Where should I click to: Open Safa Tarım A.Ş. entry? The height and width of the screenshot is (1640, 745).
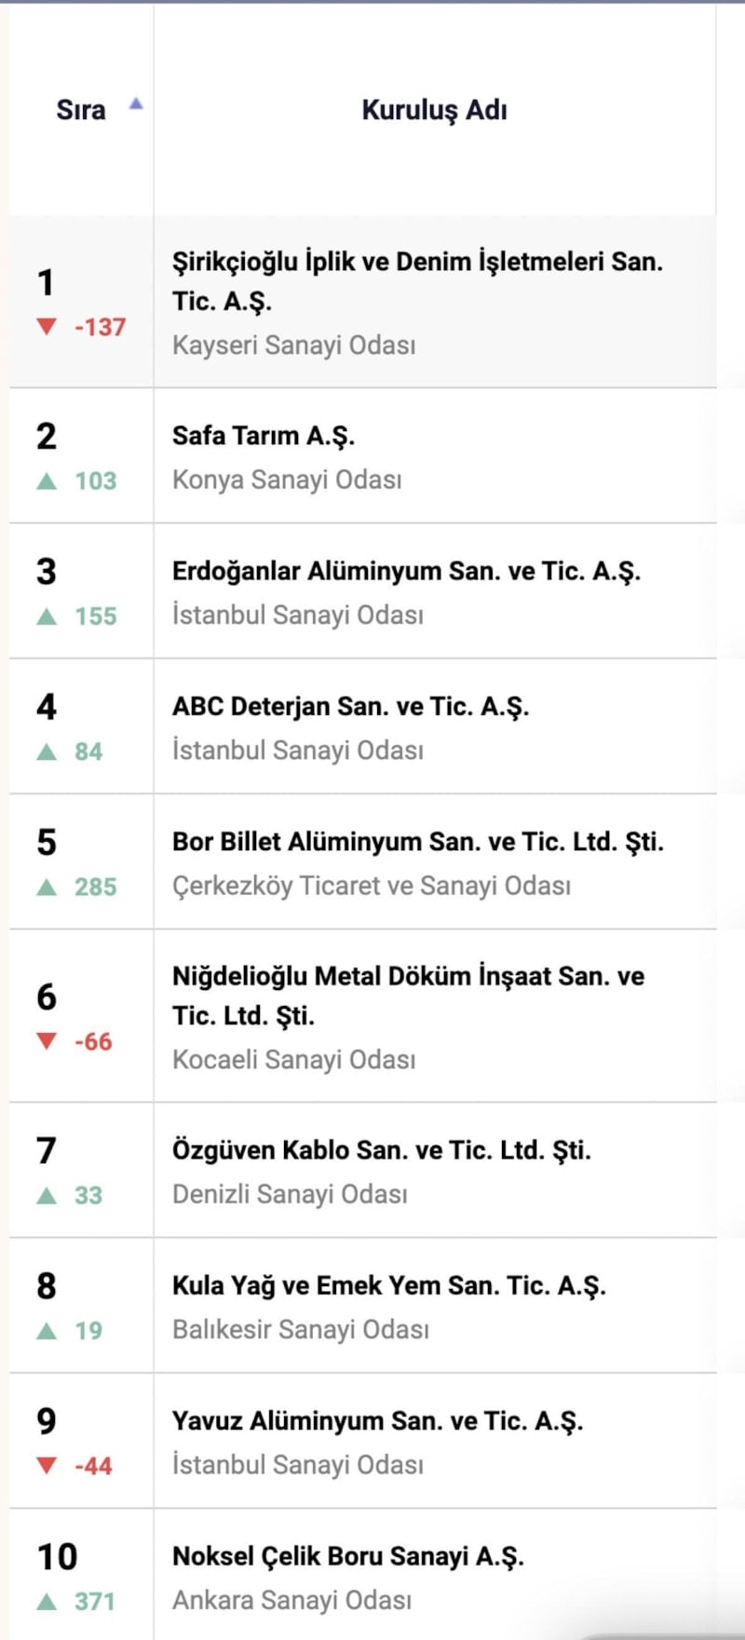pos(264,436)
